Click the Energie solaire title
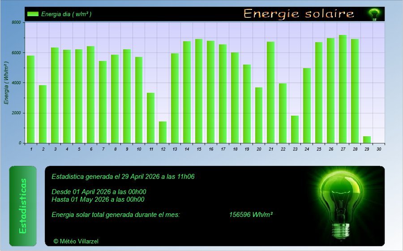This screenshot has height=251, width=403. click(299, 14)
